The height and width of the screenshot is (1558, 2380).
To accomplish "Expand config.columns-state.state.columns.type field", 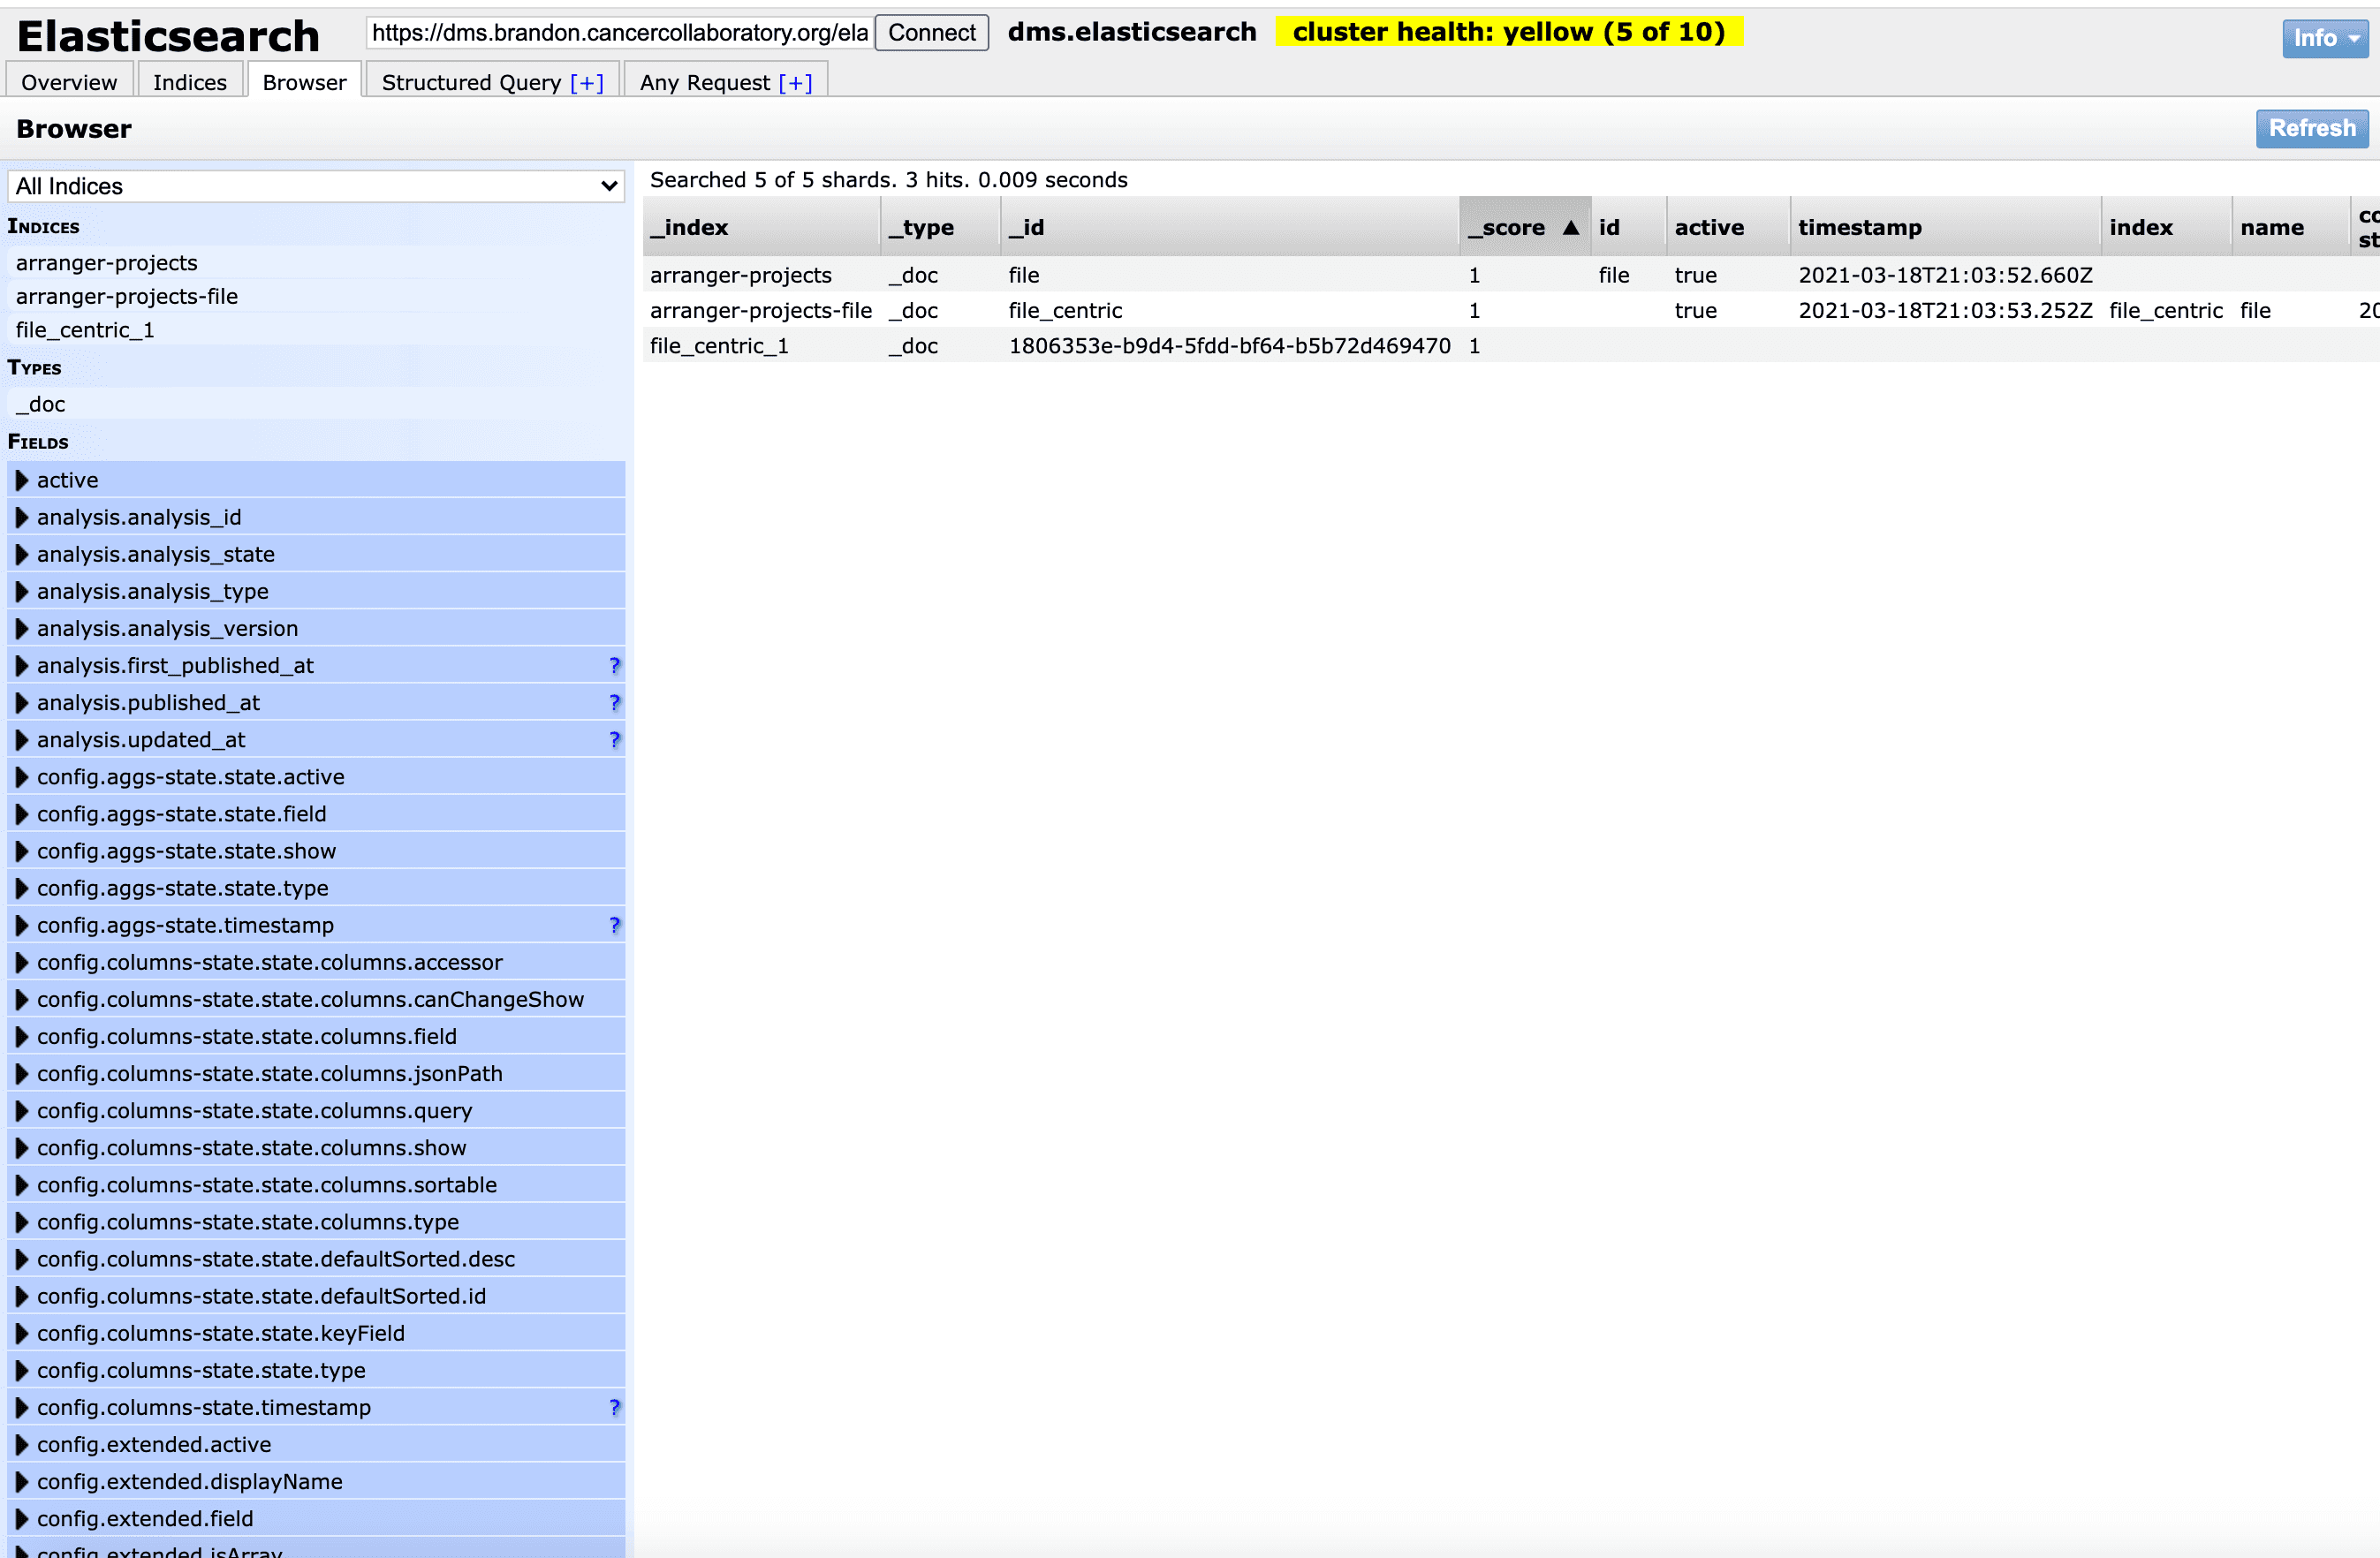I will click(x=22, y=1222).
